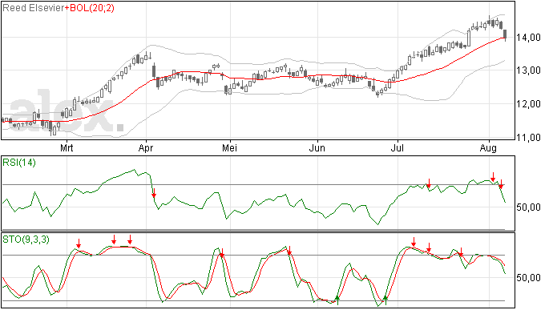Click the STO 50,00 axis label
The image size is (553, 310).
[x=528, y=278]
